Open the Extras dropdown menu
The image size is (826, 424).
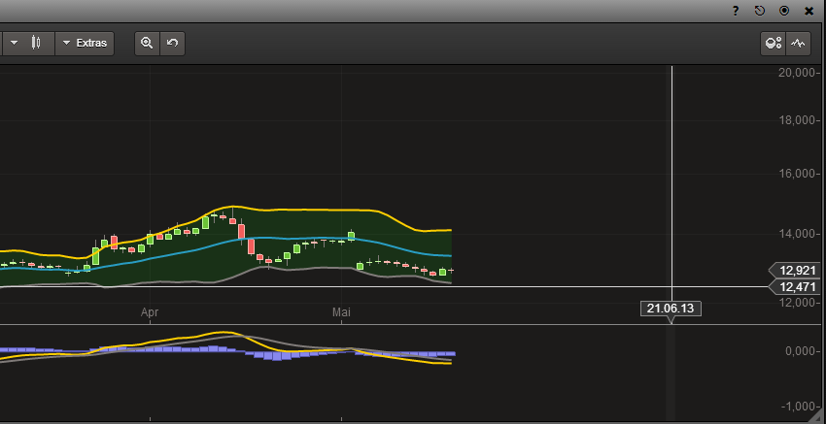pos(85,43)
